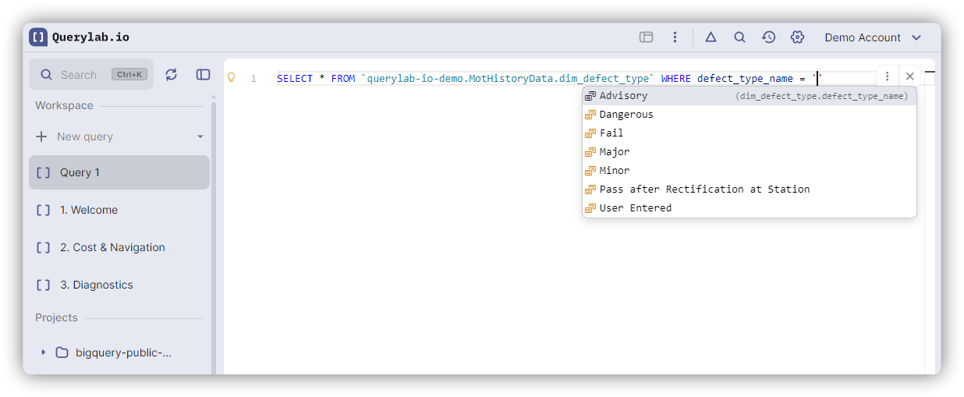This screenshot has height=397, width=964.
Task: Refresh the workspace with the sync icon
Action: tap(172, 74)
